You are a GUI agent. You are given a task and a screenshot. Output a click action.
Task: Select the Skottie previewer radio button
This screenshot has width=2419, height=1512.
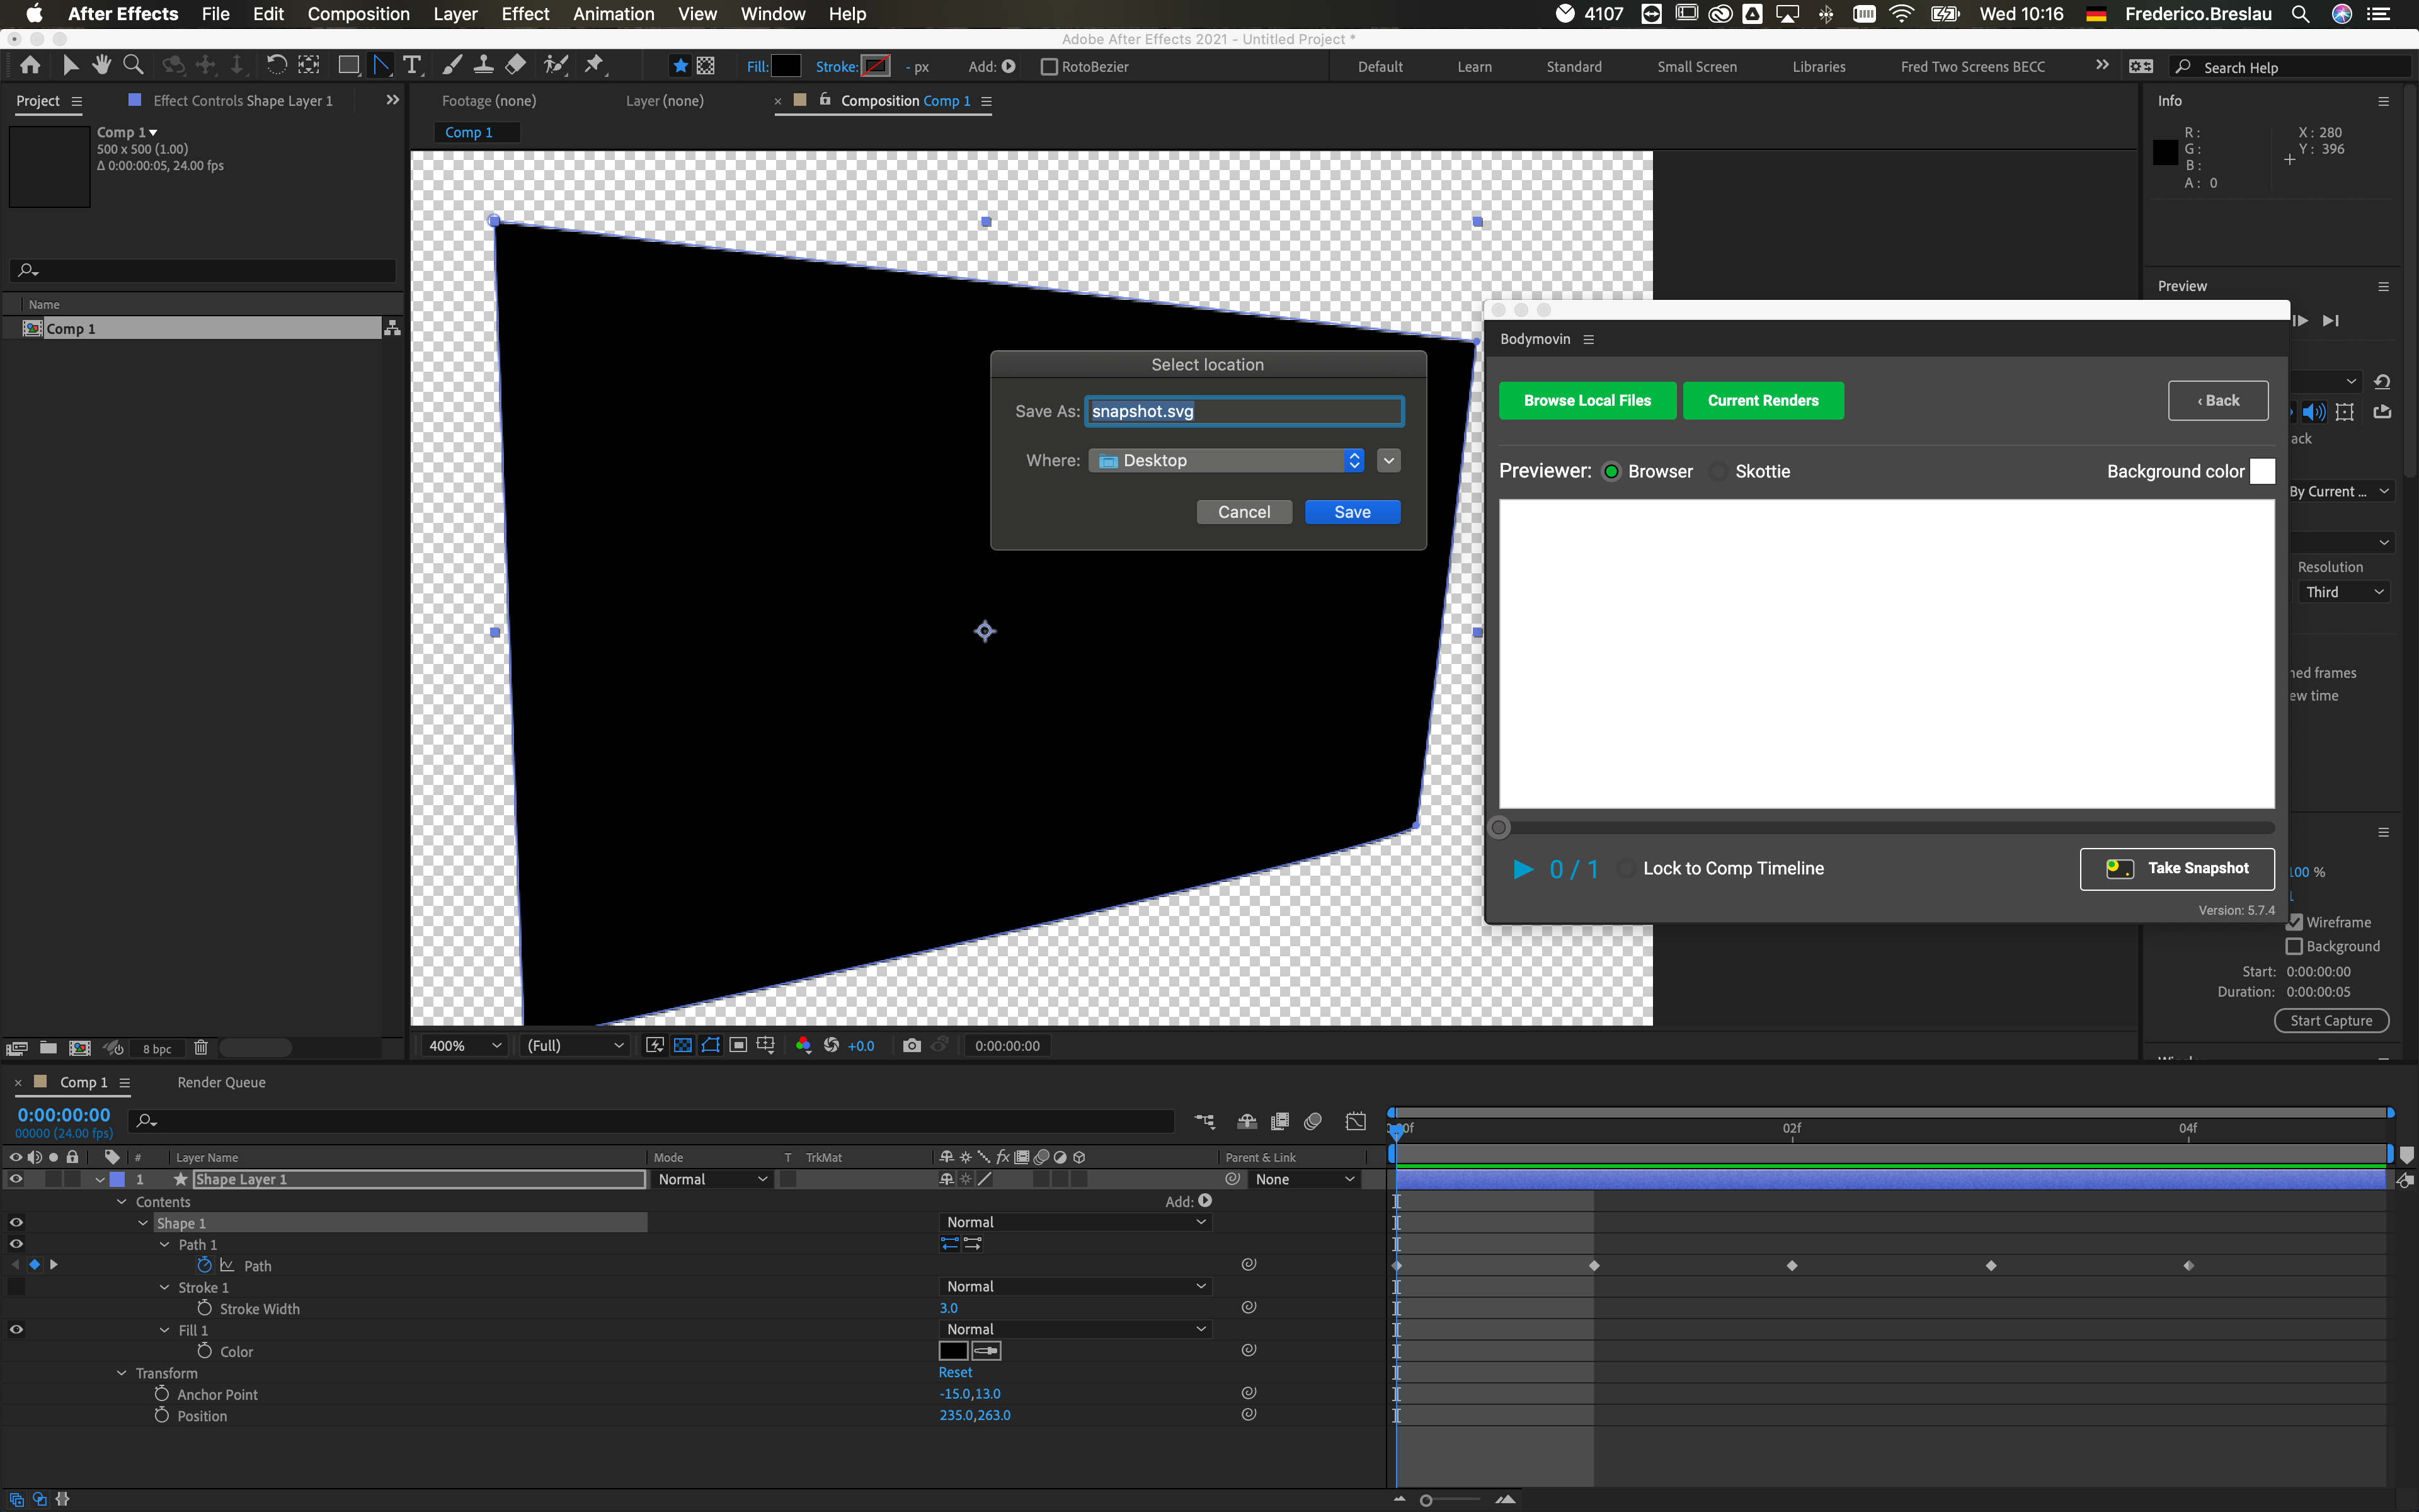click(x=1718, y=471)
